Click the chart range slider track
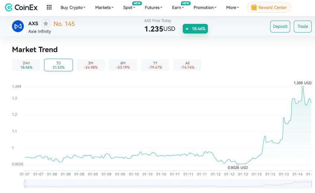This screenshot has height=193, width=315. click(168, 184)
